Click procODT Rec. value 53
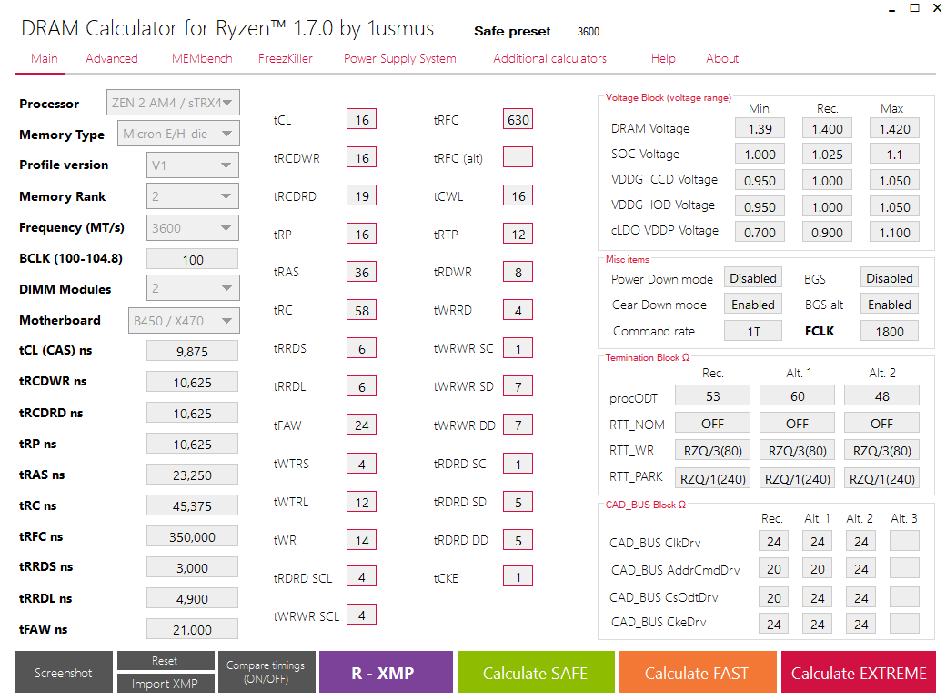Screen dimensions: 946x700 click(x=712, y=396)
